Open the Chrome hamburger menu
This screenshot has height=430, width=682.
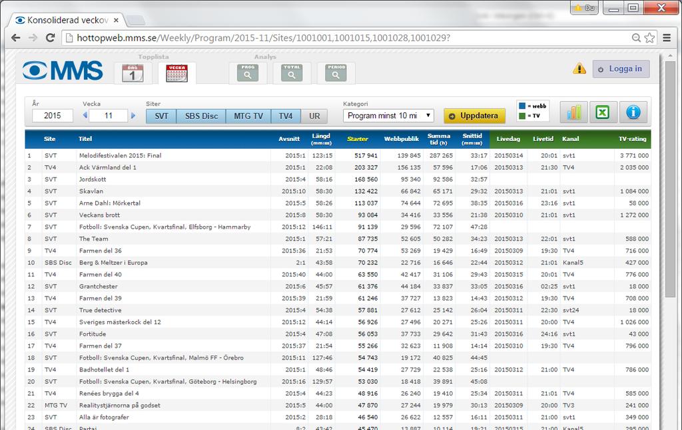pos(667,38)
